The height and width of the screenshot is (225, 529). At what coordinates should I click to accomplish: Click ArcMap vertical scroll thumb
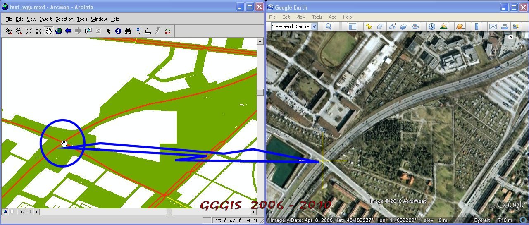tap(260, 92)
